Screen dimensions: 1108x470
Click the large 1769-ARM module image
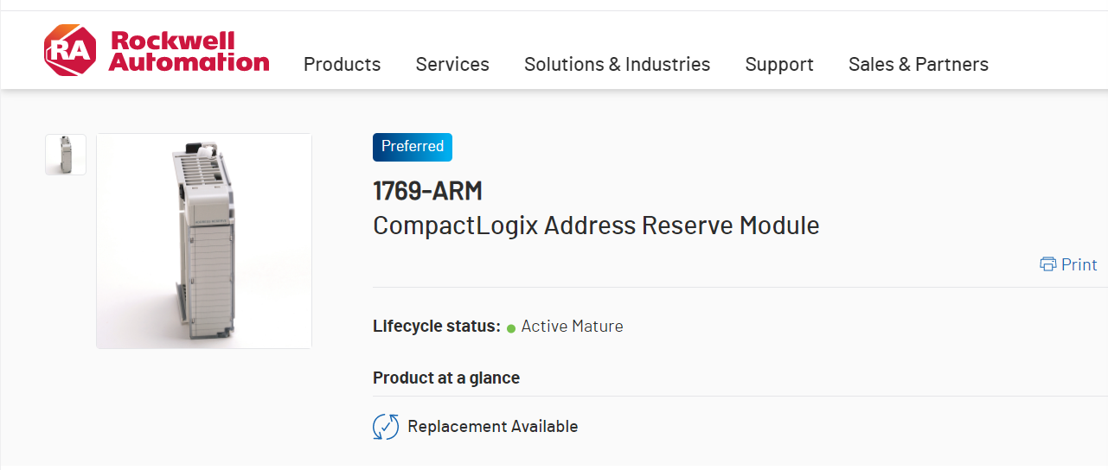(204, 241)
